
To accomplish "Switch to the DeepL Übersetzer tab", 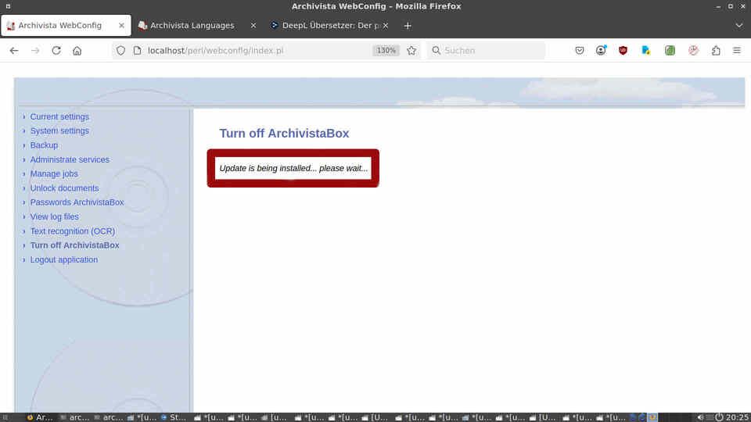I will click(330, 25).
